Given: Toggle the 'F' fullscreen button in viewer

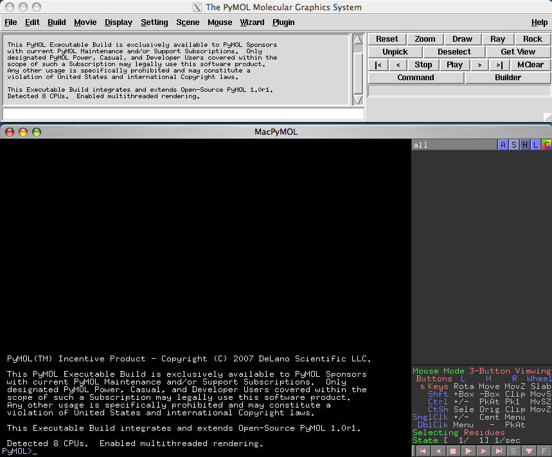Looking at the screenshot, I should [545, 451].
